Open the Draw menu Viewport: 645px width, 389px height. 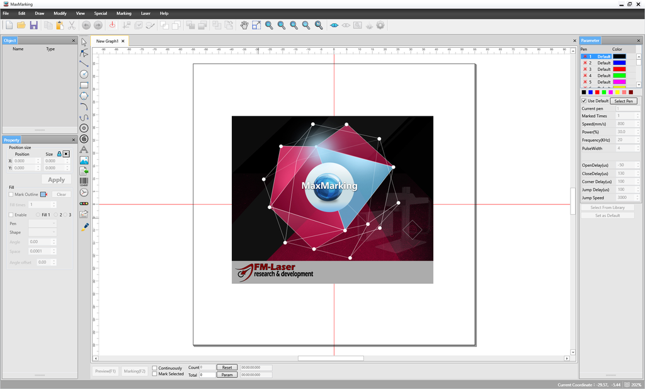coord(40,13)
